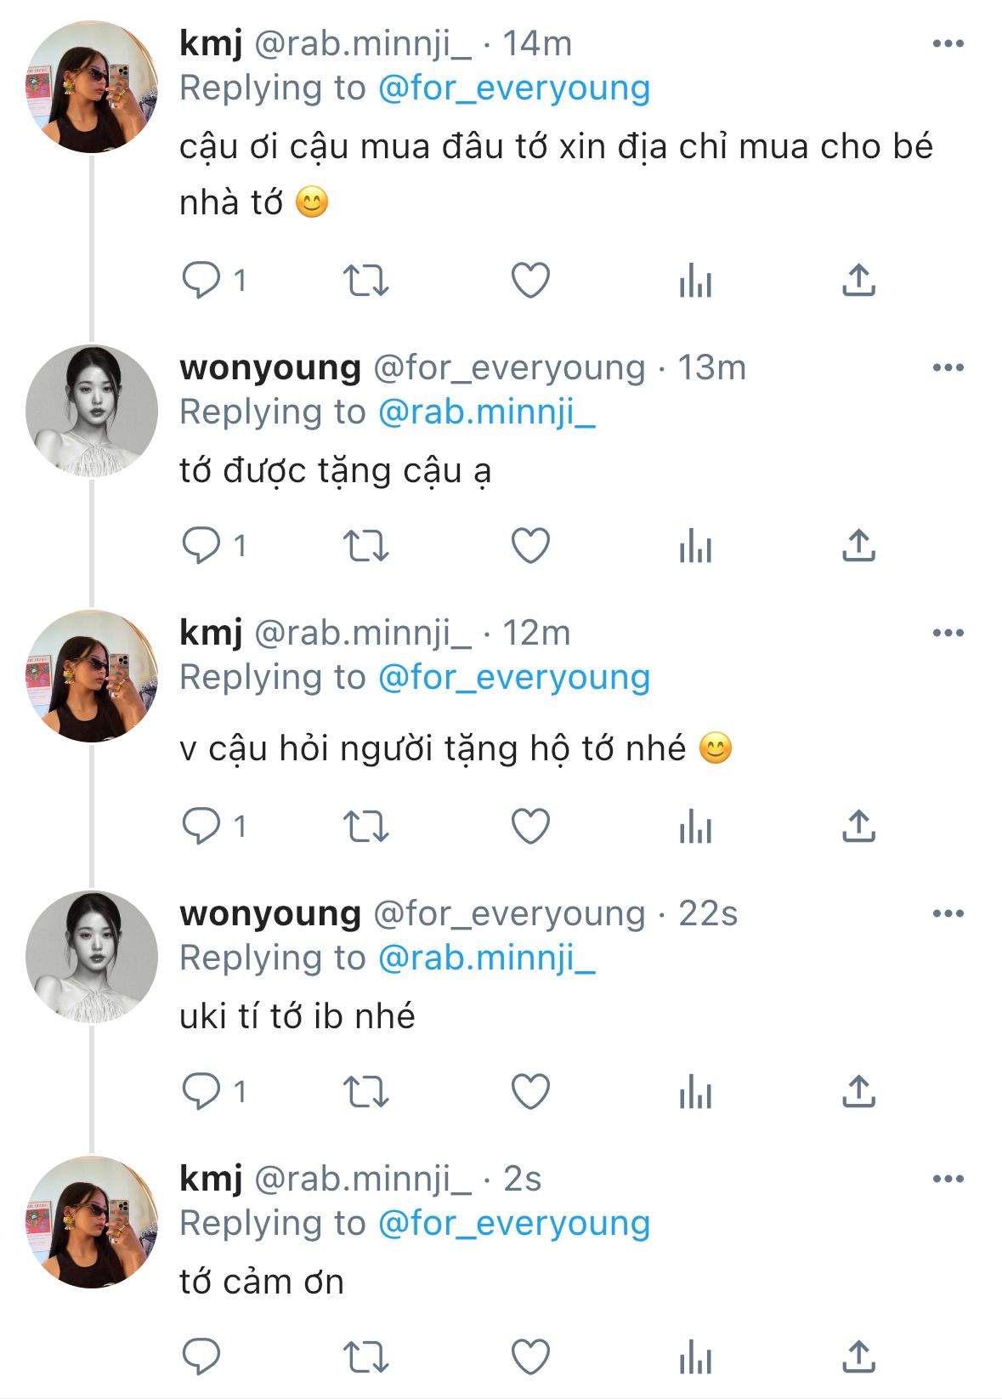View analytics on wonyoung's 22s reply

coord(695,1091)
